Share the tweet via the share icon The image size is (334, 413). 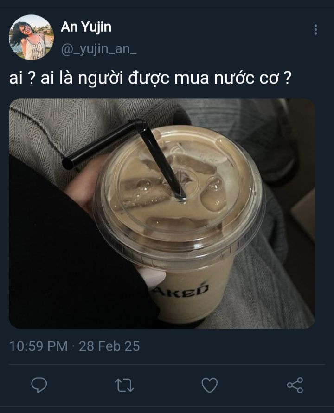(295, 385)
